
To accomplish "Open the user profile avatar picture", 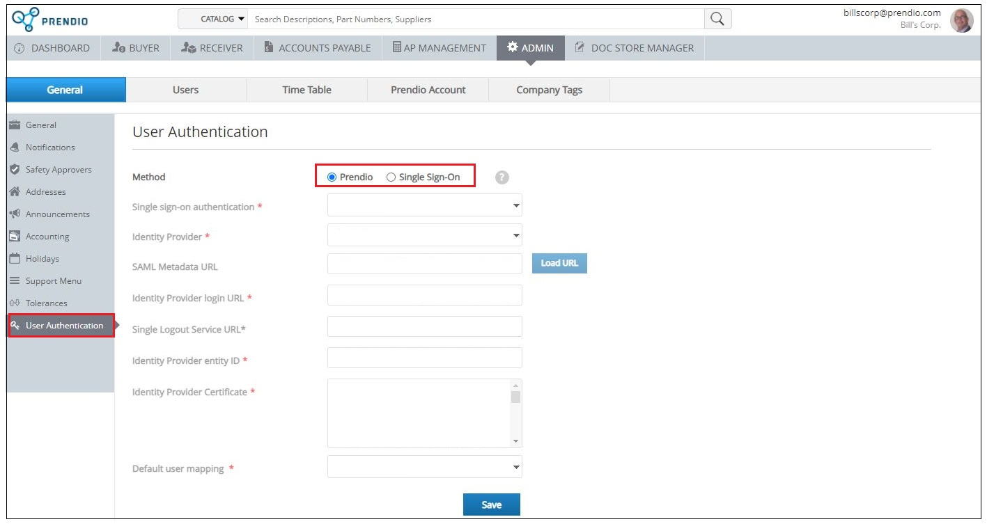I will 961,20.
